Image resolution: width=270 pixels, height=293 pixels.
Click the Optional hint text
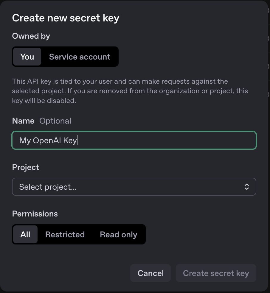point(55,121)
